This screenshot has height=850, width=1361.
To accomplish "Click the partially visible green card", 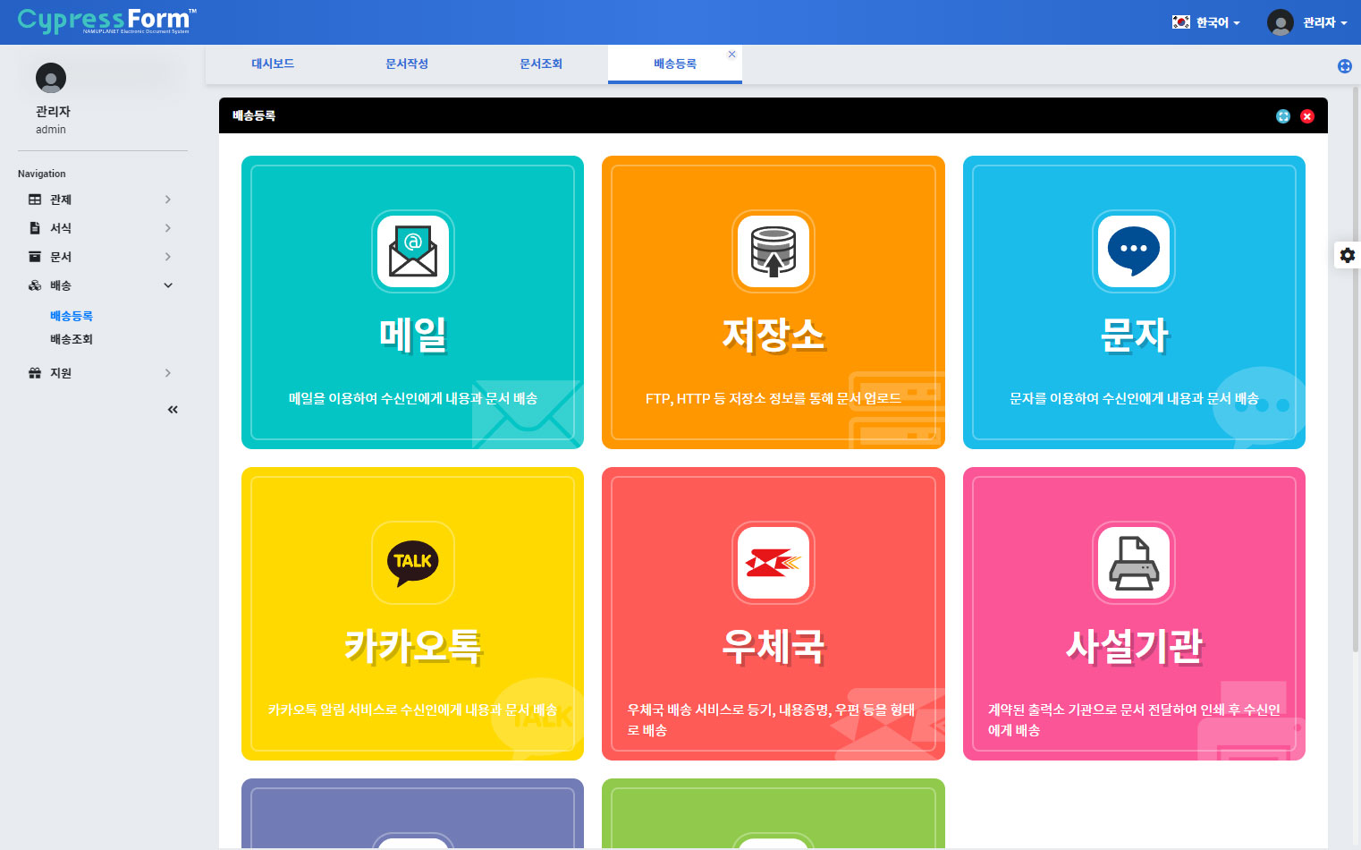I will pyautogui.click(x=773, y=813).
